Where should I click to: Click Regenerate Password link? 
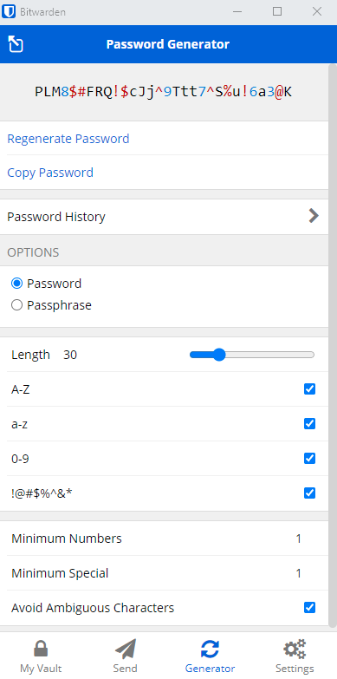click(68, 139)
